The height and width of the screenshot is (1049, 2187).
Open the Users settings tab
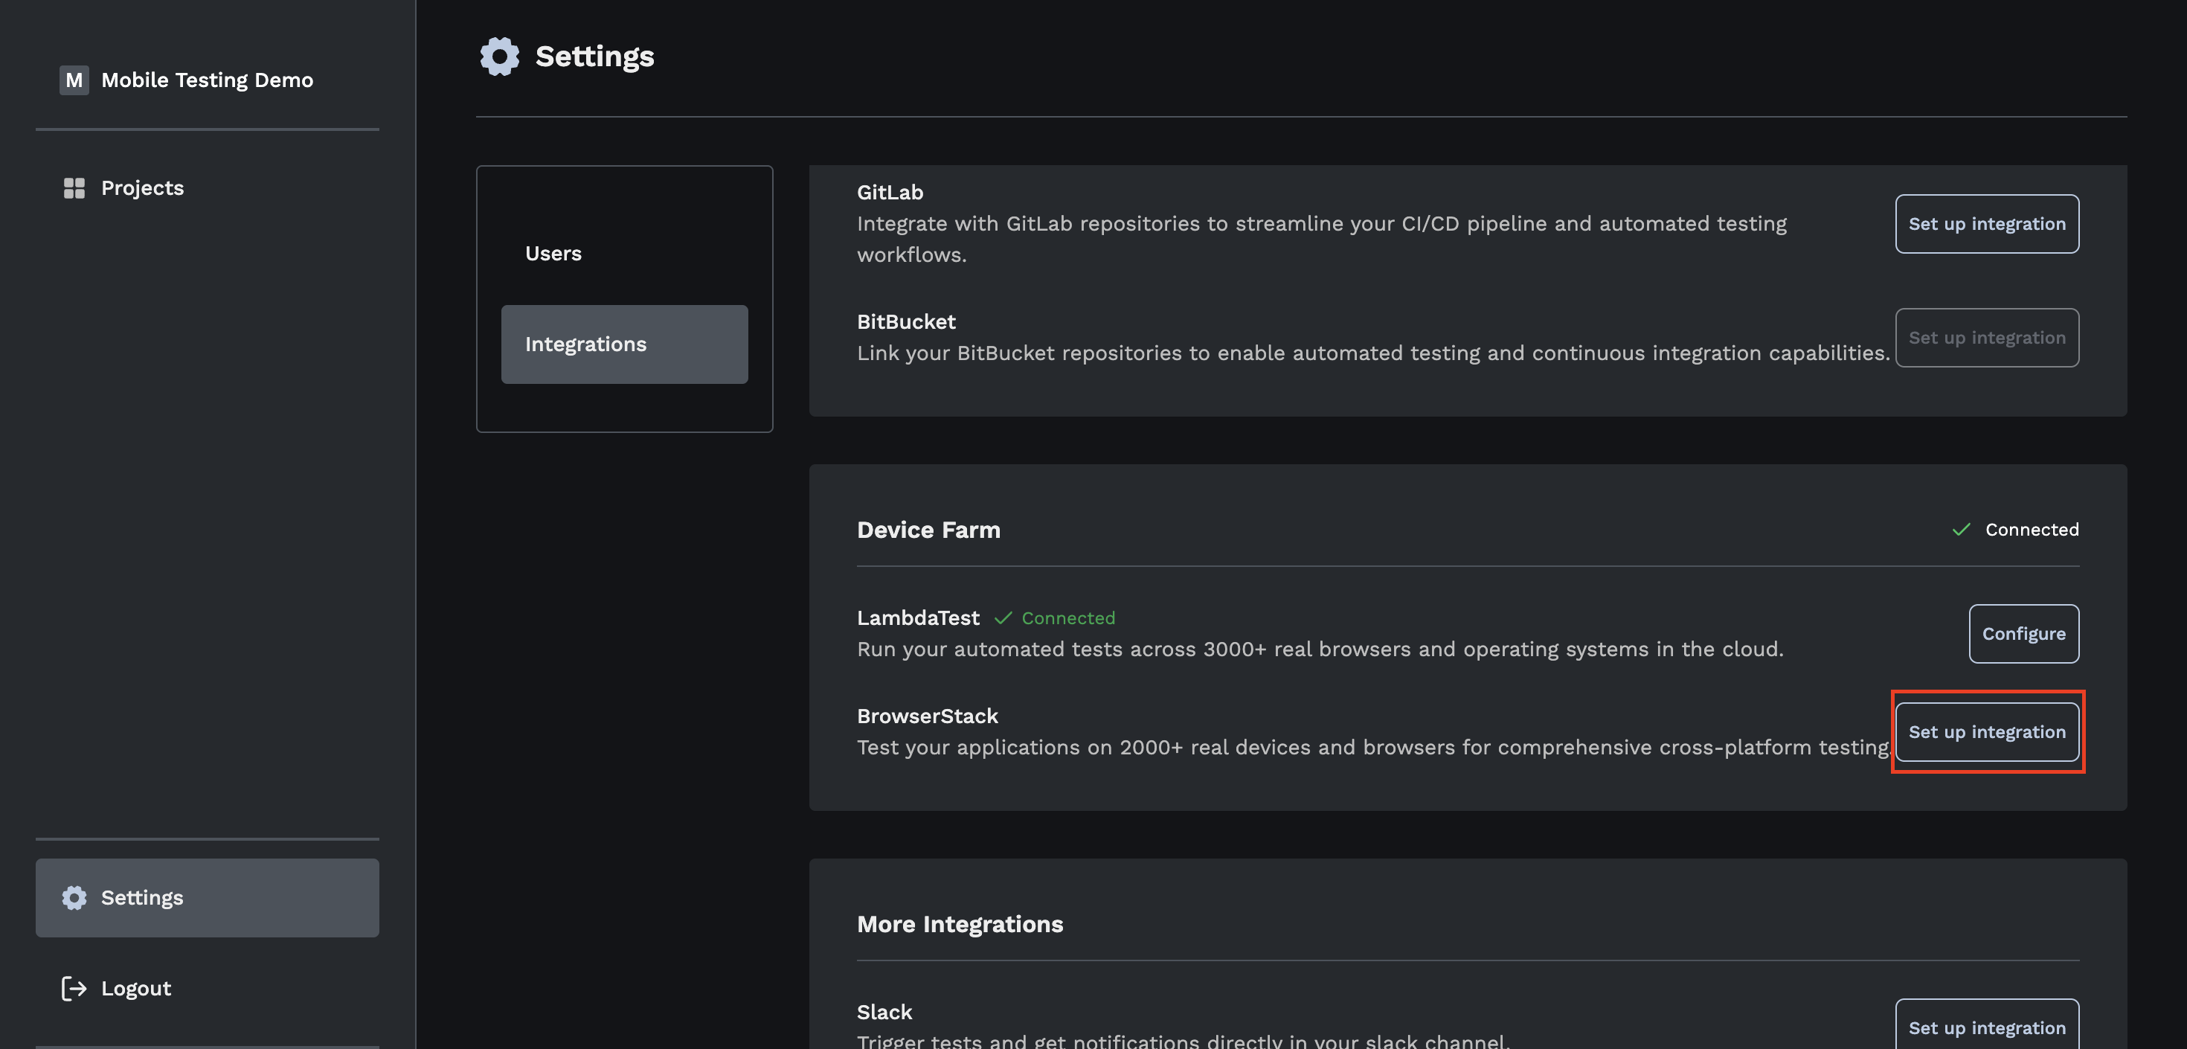(x=553, y=253)
